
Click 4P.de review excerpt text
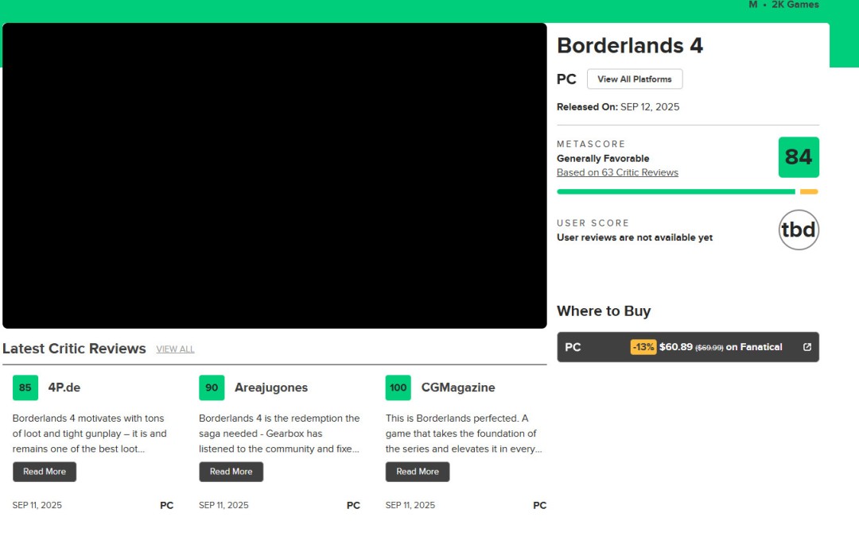89,434
